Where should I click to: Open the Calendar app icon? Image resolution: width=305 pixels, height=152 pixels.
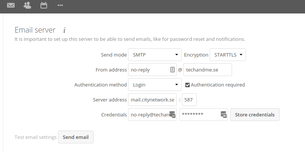coord(44,5)
